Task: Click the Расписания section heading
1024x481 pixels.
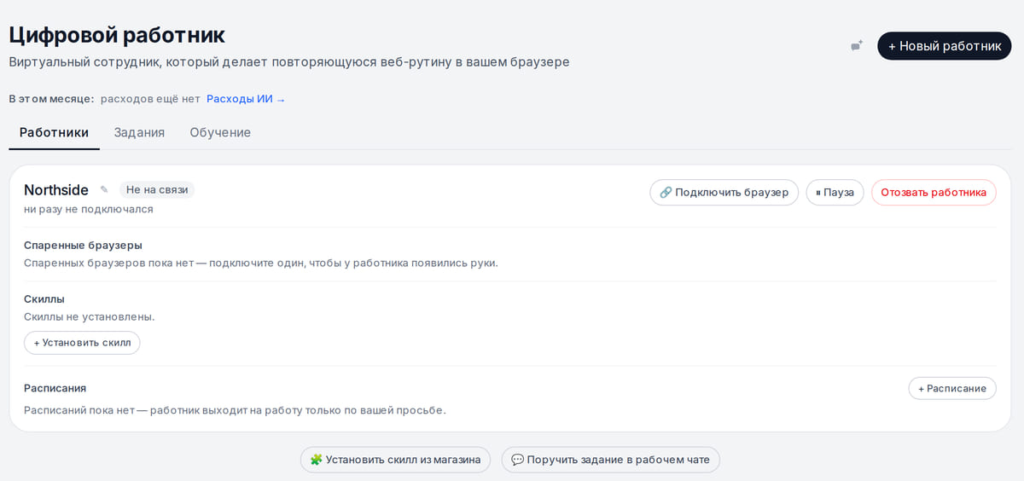Action: pyautogui.click(x=55, y=388)
